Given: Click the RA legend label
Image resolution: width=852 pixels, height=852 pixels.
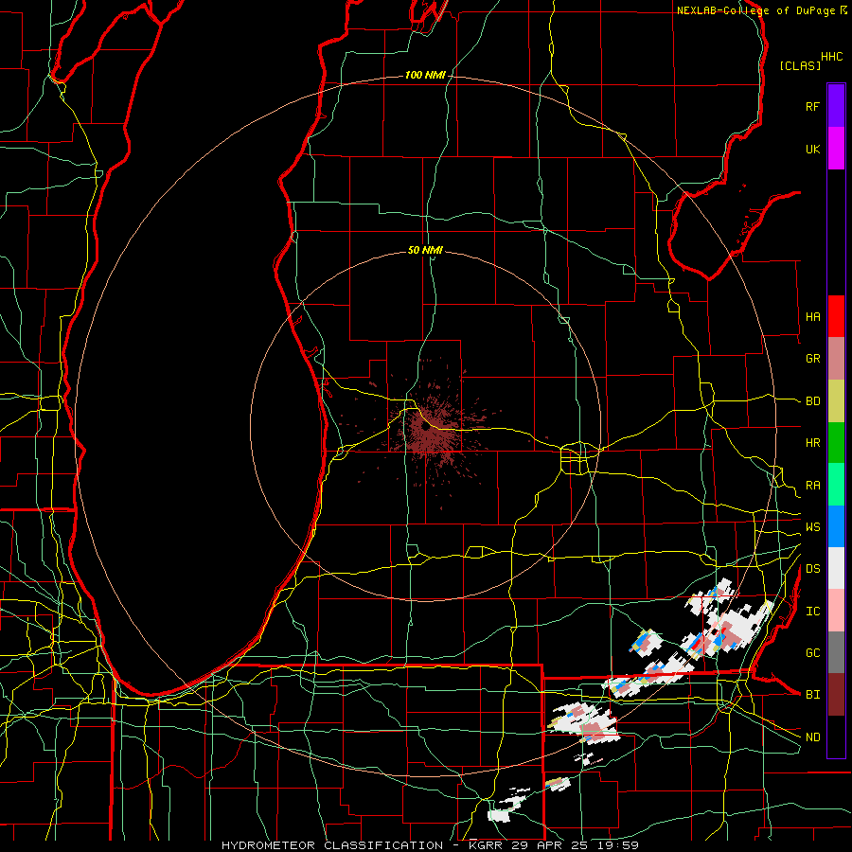Looking at the screenshot, I should [812, 486].
